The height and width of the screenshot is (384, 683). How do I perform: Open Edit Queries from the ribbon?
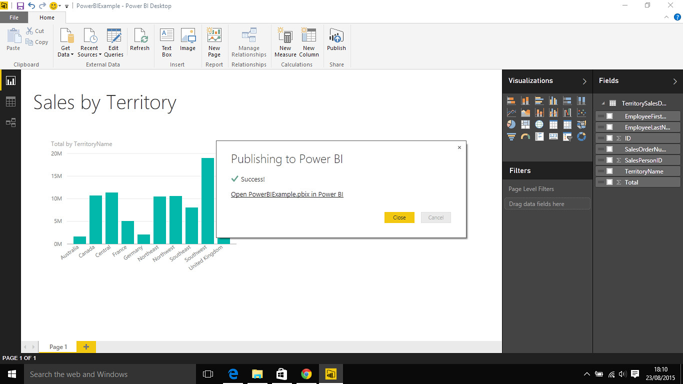tap(113, 43)
